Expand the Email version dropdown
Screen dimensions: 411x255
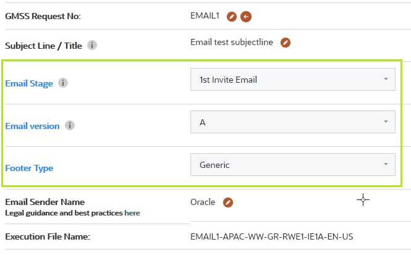292,122
